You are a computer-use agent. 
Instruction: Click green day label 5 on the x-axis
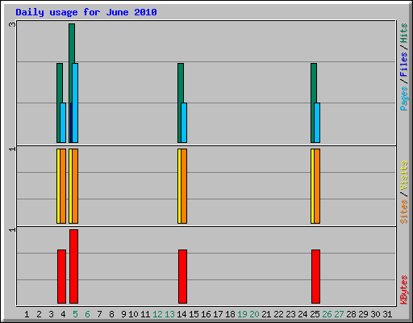pos(75,314)
